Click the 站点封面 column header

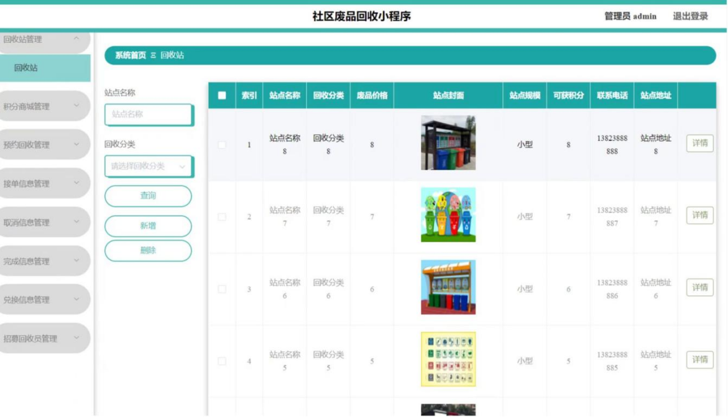448,96
